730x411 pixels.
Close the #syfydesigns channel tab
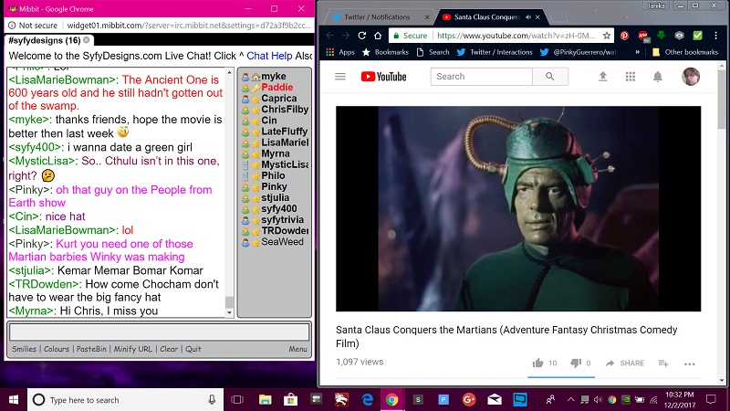click(86, 40)
